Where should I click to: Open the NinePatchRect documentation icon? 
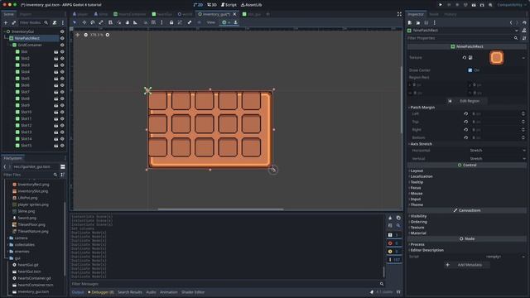(x=524, y=31)
